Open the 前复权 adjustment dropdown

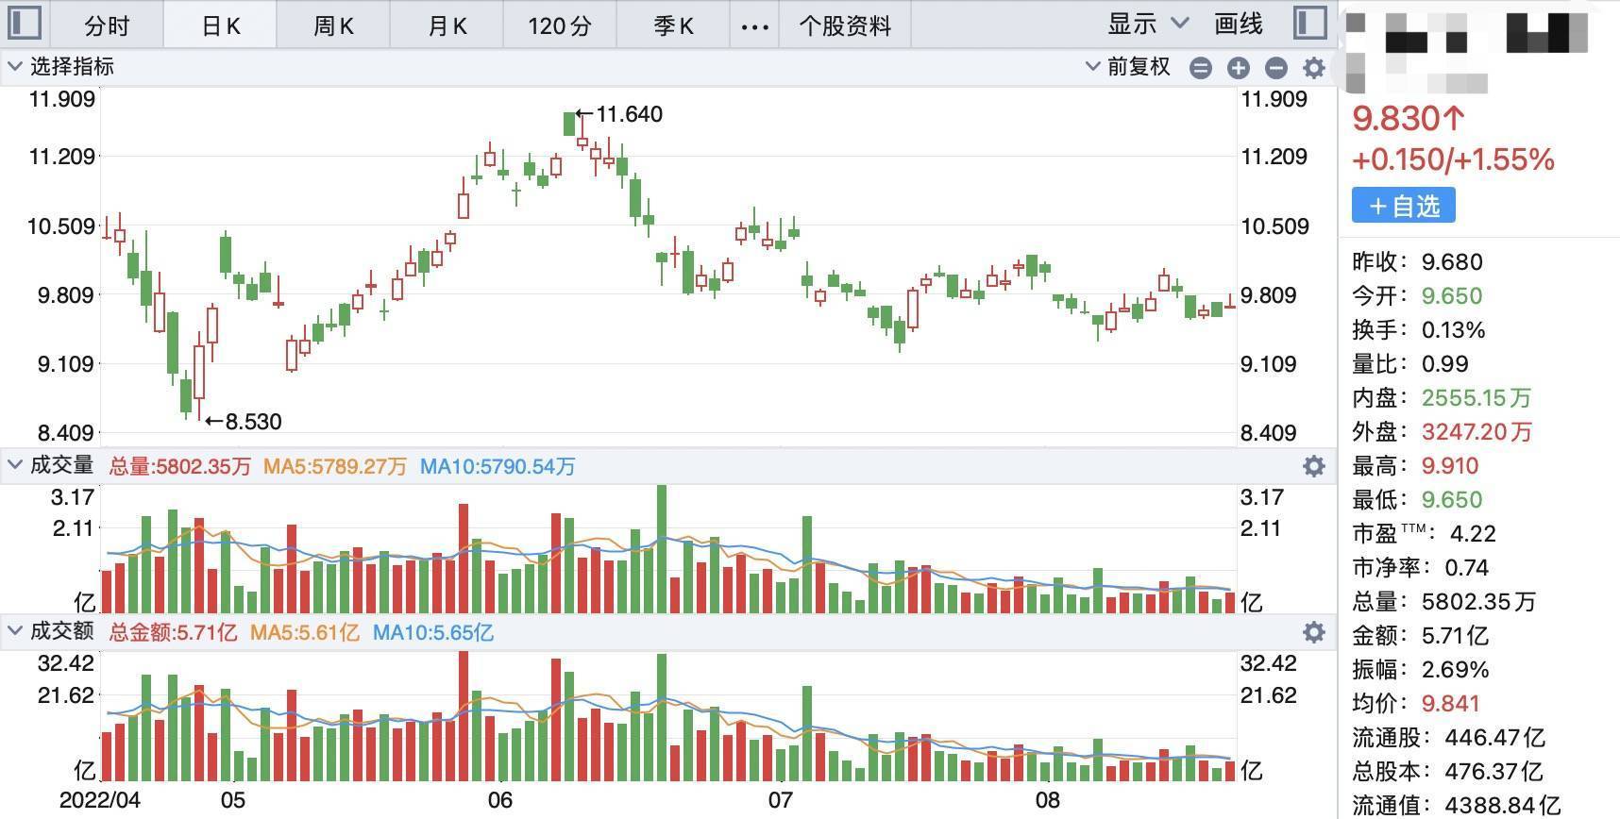[1128, 67]
